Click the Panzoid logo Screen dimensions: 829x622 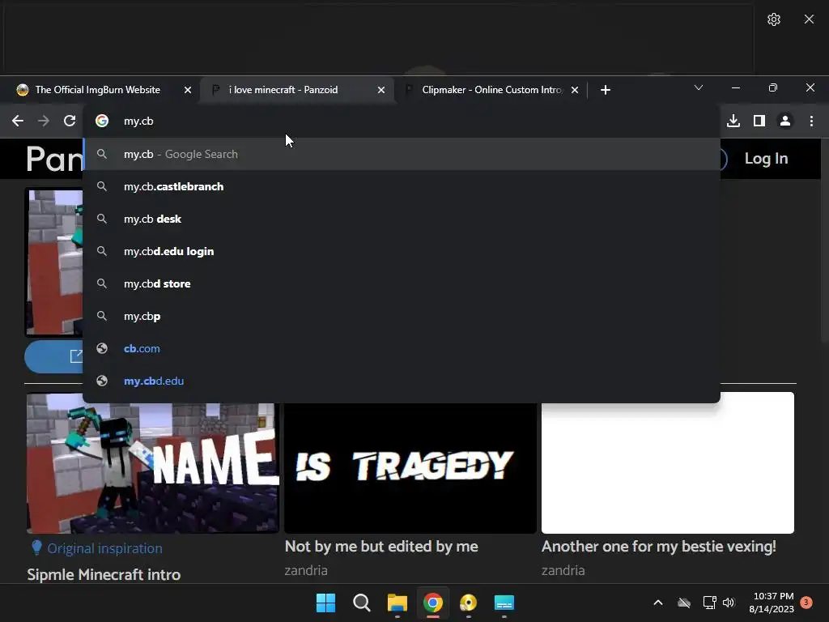(x=55, y=159)
